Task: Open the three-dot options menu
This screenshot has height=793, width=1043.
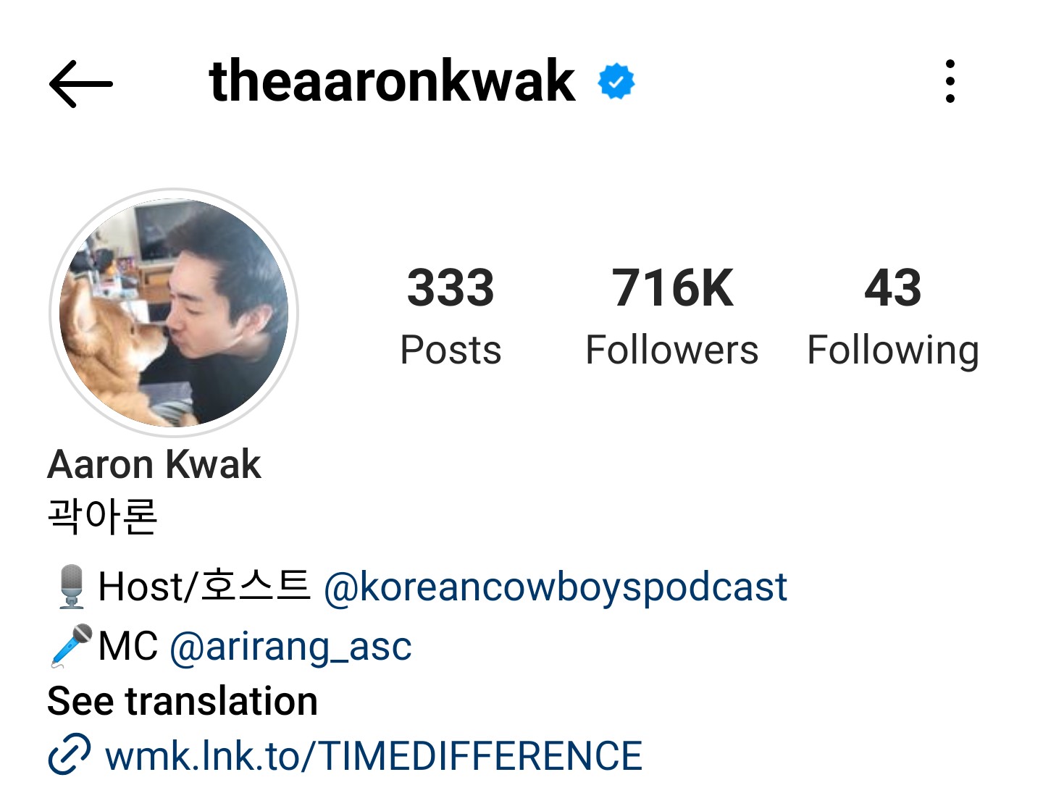Action: pyautogui.click(x=950, y=81)
